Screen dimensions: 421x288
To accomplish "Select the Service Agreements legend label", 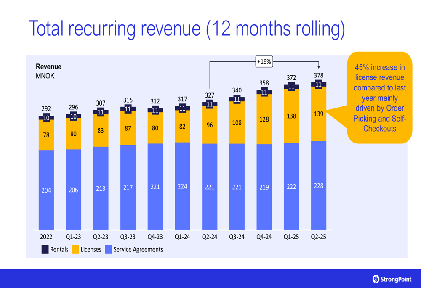I will pos(138,249).
